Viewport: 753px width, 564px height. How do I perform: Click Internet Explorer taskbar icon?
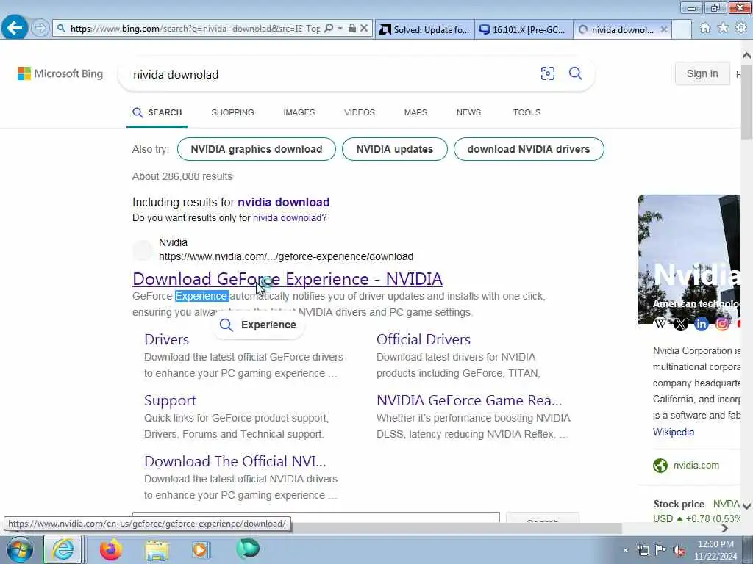pyautogui.click(x=63, y=549)
